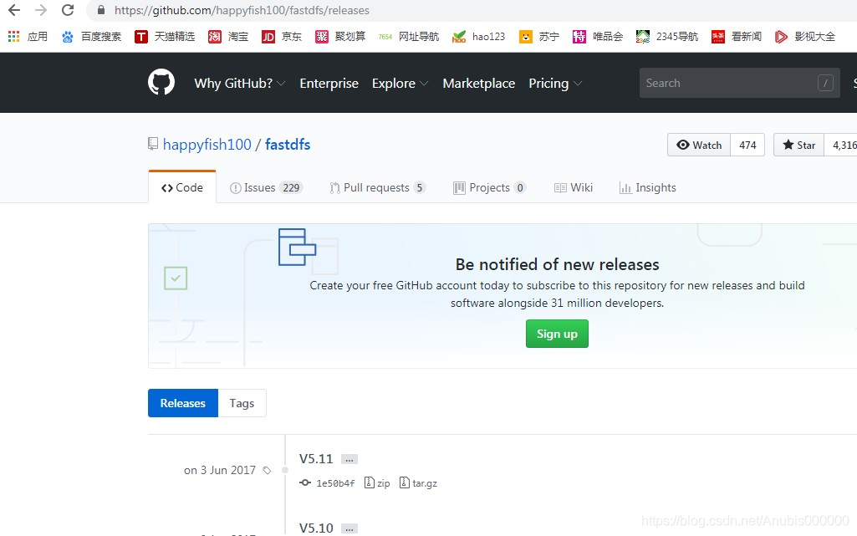Image resolution: width=857 pixels, height=536 pixels.
Task: Switch to the Code tab
Action: (x=182, y=187)
